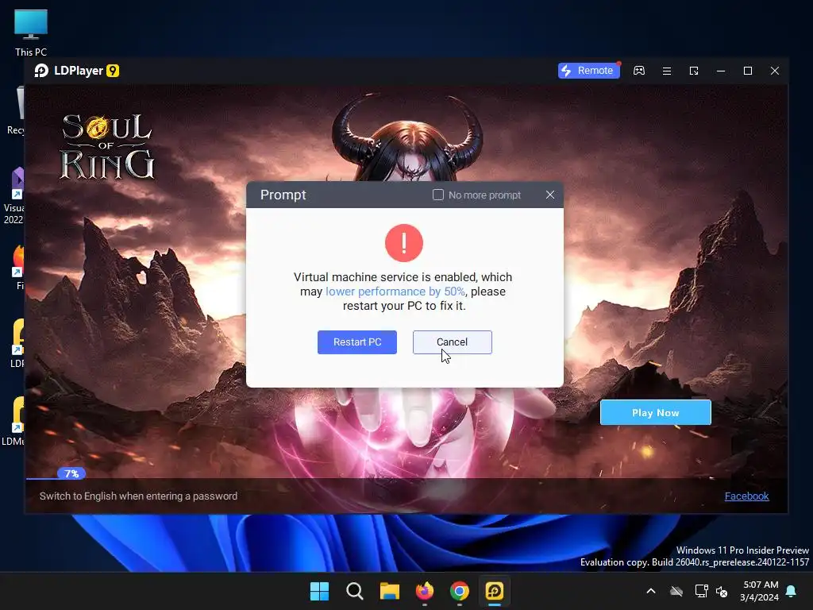This screenshot has height=610, width=813.
Task: Click the Remote button in LDPlayer
Action: [588, 71]
